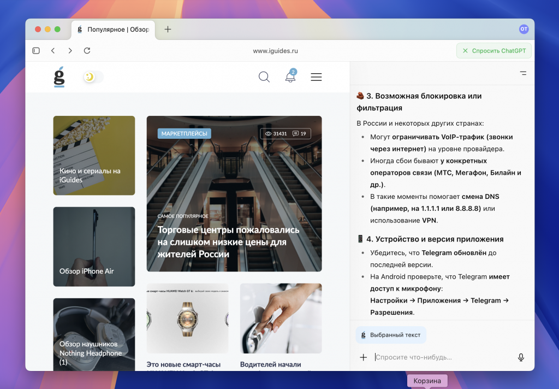
Task: Start voice input with microphone
Action: pos(521,357)
